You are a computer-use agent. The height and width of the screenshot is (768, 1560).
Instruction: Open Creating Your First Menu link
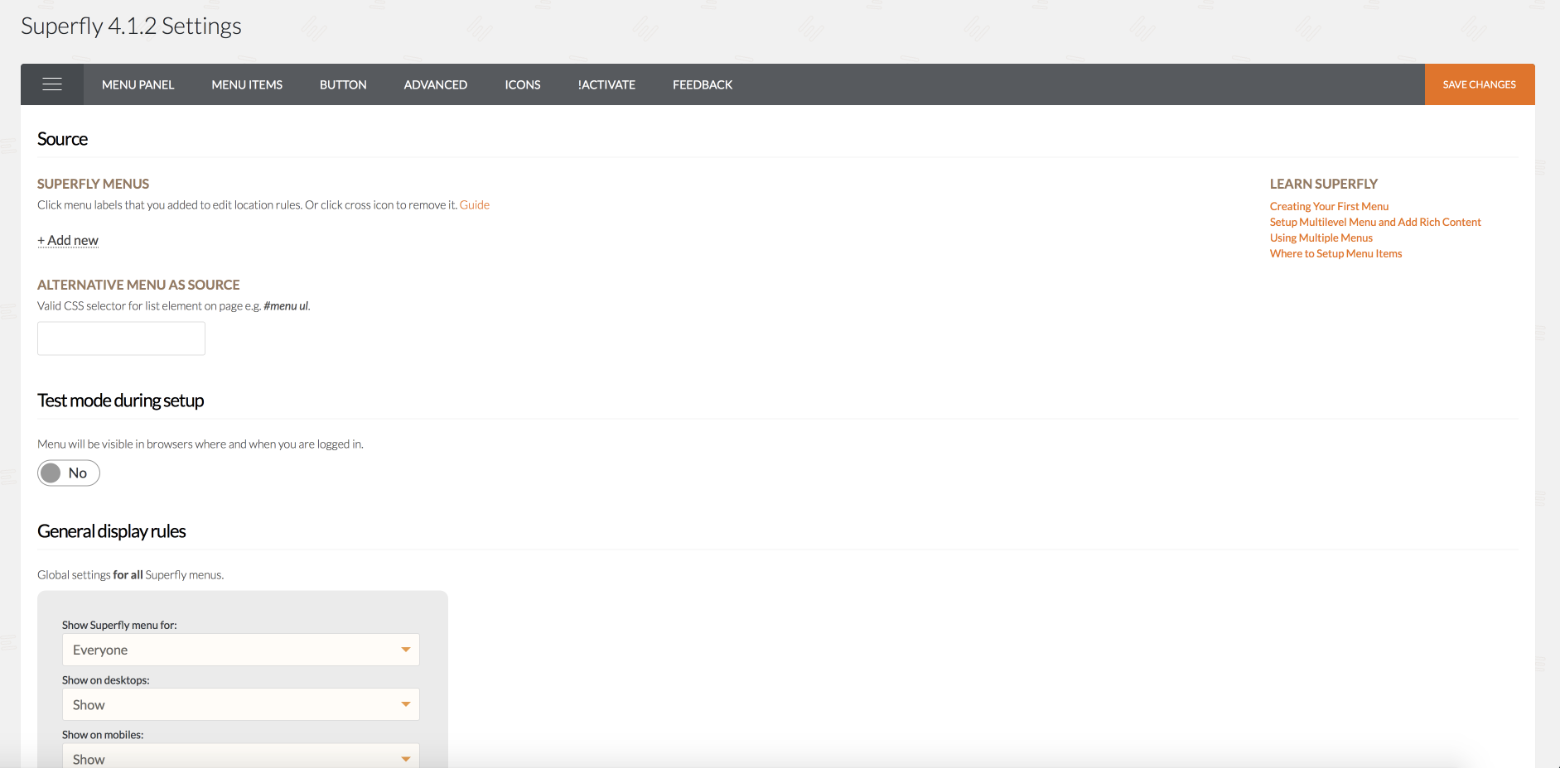coord(1329,207)
